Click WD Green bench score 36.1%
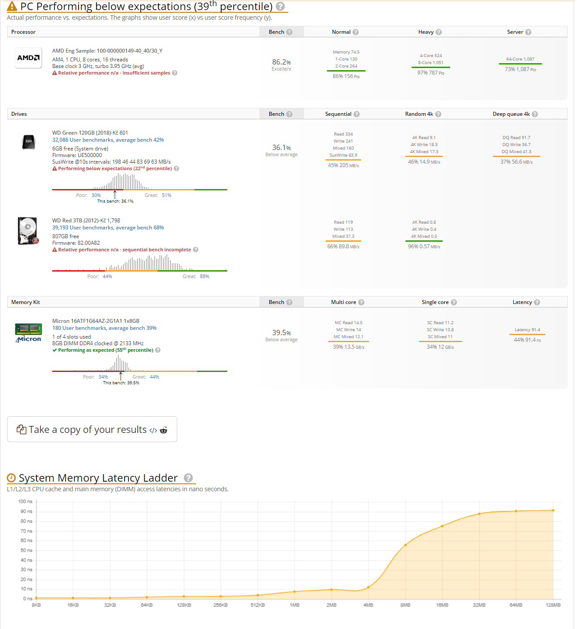 (281, 147)
